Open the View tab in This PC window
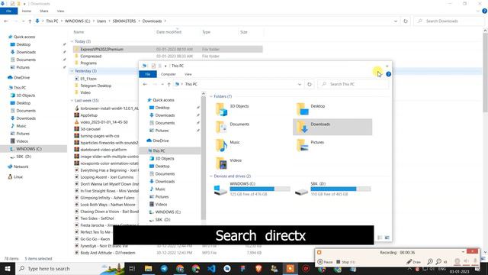This screenshot has width=488, height=275. 188,74
